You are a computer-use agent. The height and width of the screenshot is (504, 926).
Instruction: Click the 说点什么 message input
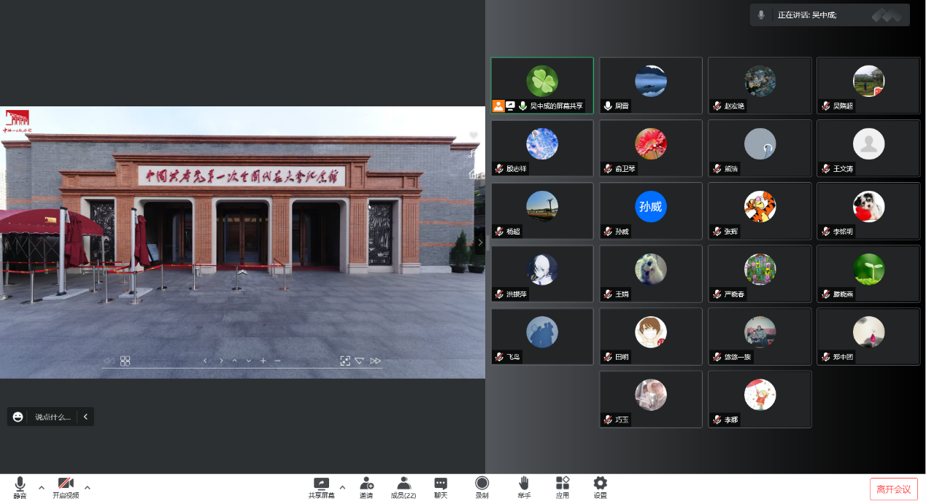(53, 417)
